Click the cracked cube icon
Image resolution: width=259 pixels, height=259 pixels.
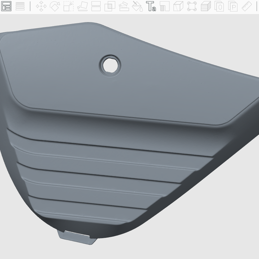(x=178, y=6)
